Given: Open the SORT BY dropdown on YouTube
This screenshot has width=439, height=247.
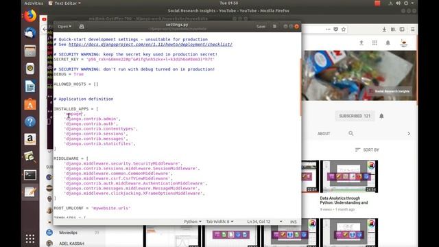Looking at the screenshot, I should click(367, 150).
